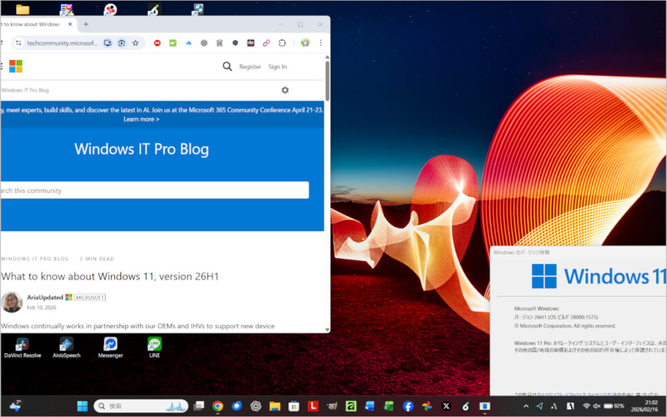
Task: Open the Chrome extensions puzzle icon
Action: coord(282,43)
